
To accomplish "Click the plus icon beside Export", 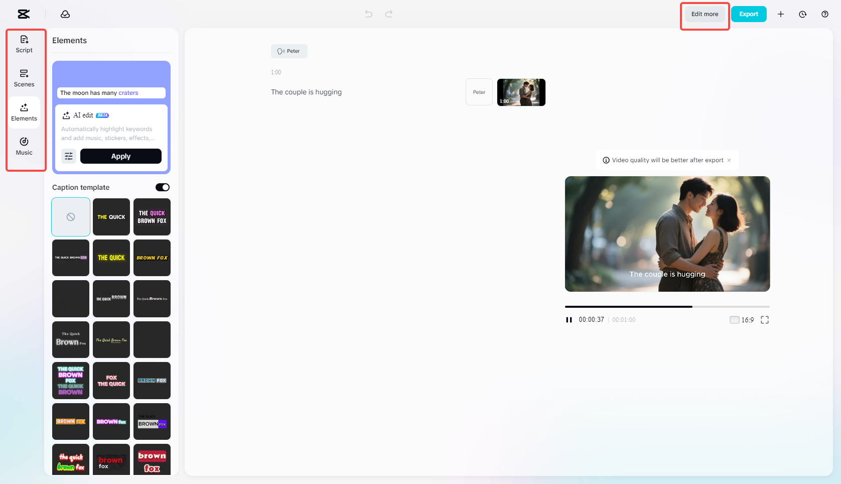I will [781, 14].
